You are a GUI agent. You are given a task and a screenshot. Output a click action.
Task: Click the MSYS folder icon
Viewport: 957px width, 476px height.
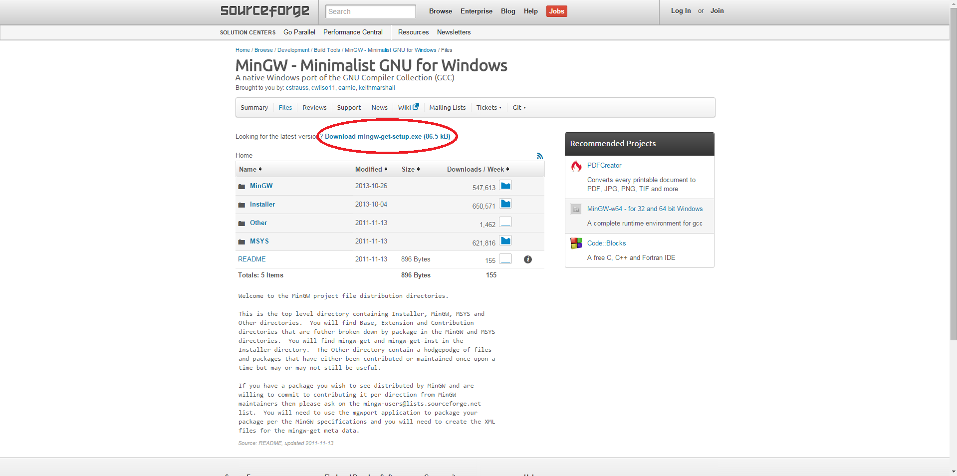coord(241,242)
